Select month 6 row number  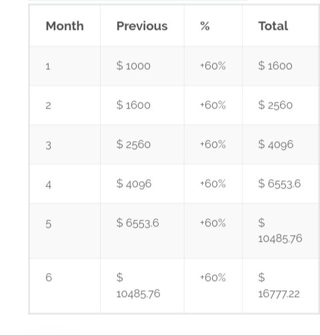[x=49, y=278]
